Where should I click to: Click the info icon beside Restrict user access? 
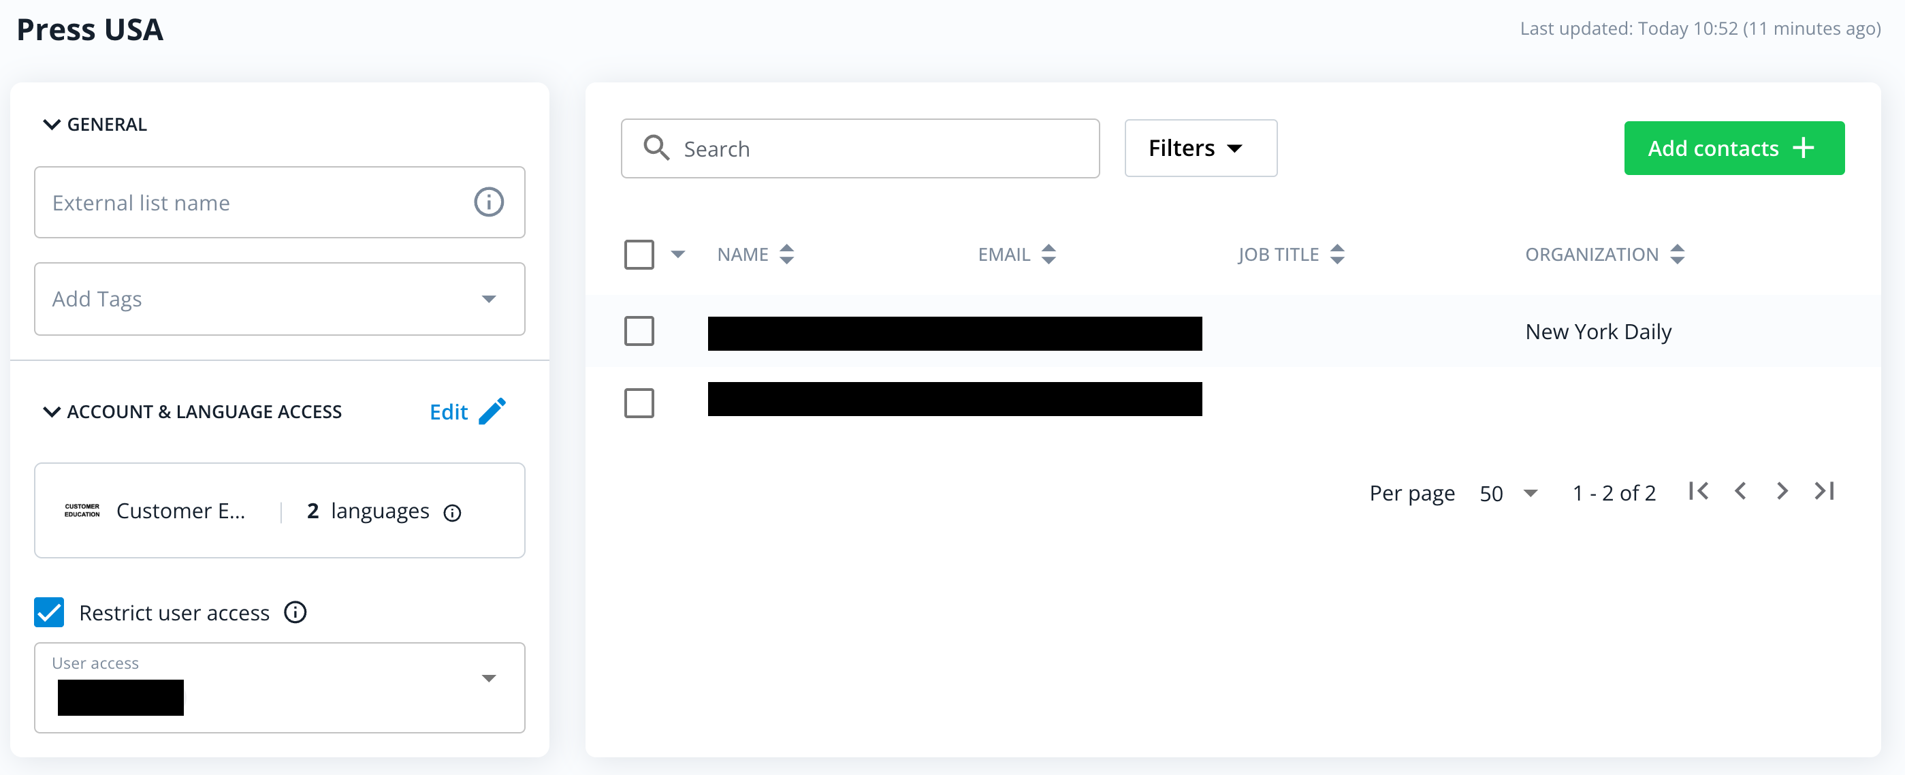[294, 612]
